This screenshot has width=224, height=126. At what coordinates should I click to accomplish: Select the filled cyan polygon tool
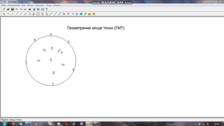tap(81, 14)
